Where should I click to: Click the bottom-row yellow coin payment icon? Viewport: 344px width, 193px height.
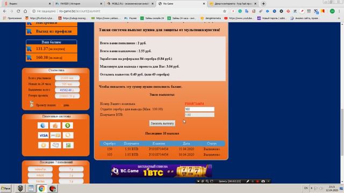tap(43, 145)
